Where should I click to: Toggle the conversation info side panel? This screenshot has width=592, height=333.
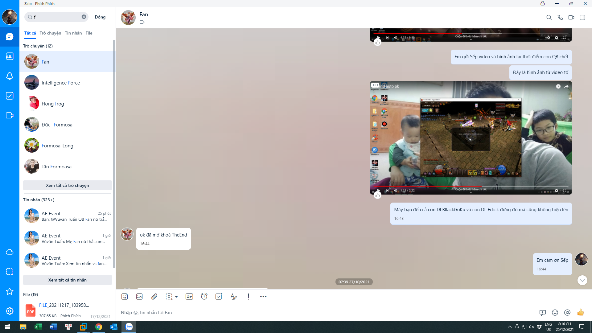tap(582, 18)
